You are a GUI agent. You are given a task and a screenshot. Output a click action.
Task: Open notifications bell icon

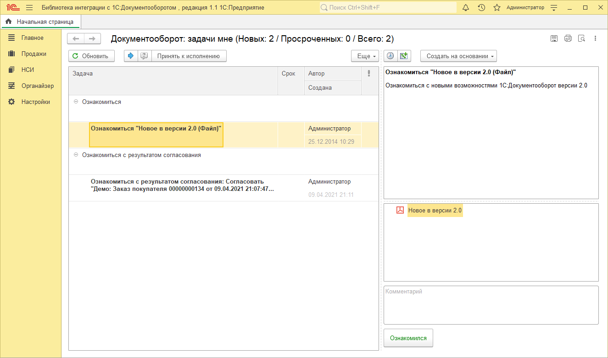pyautogui.click(x=466, y=7)
